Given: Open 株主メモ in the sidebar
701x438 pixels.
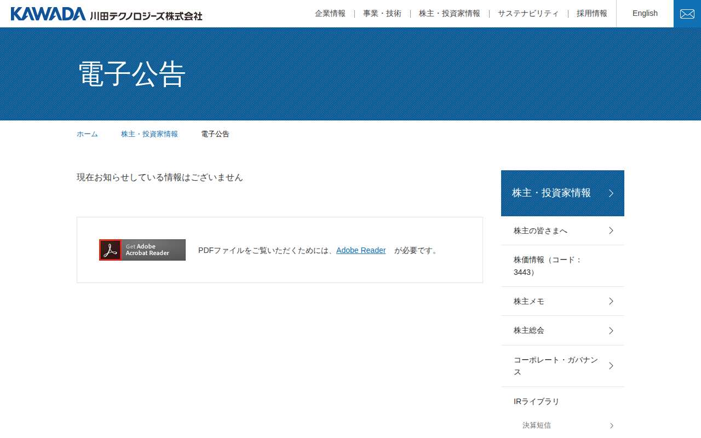Looking at the screenshot, I should pos(562,301).
